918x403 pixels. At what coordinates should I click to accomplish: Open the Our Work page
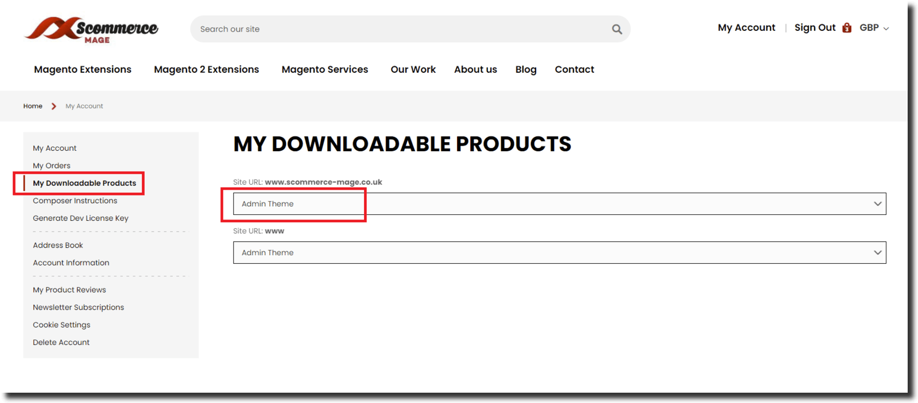[413, 69]
